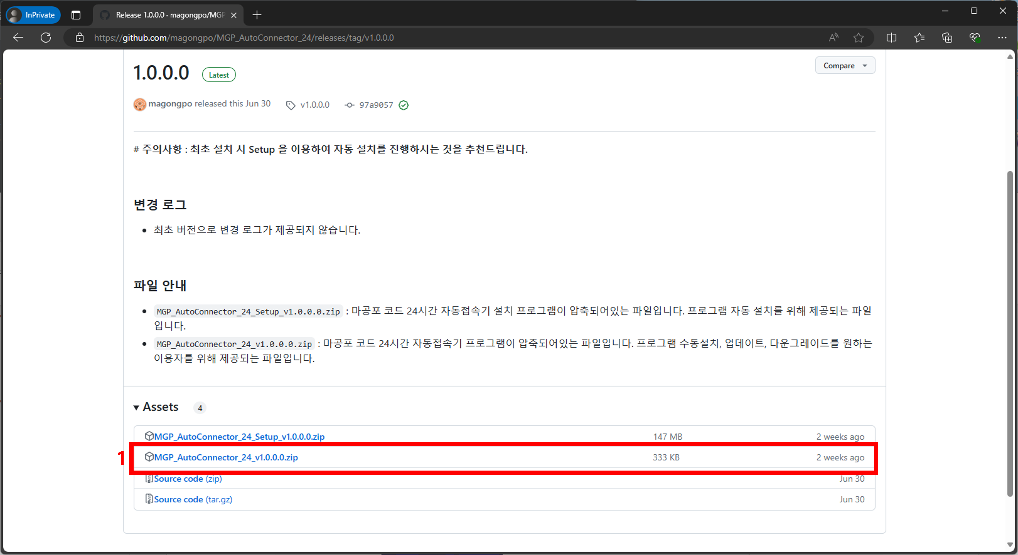
Task: Collapse the Assets section
Action: click(x=156, y=407)
